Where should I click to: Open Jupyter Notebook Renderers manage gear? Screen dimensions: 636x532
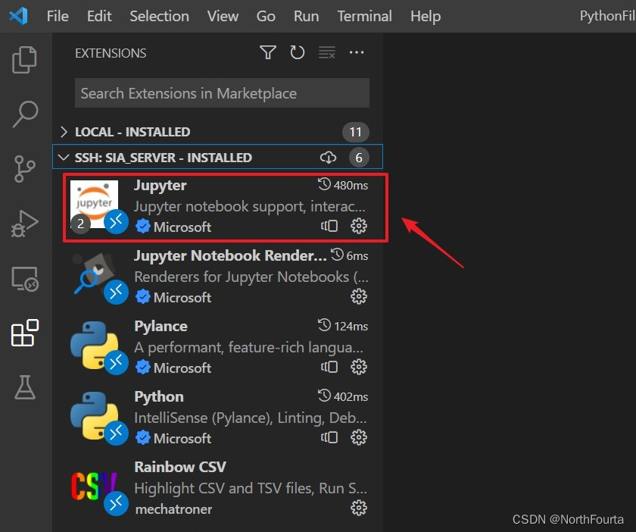tap(359, 296)
